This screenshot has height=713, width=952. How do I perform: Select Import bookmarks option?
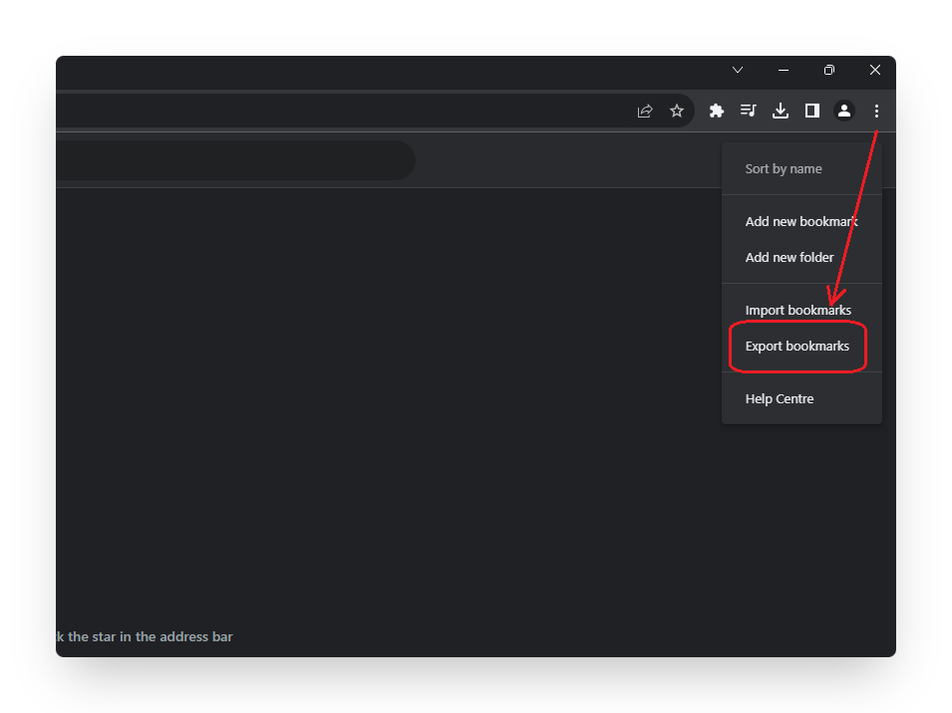pyautogui.click(x=797, y=310)
